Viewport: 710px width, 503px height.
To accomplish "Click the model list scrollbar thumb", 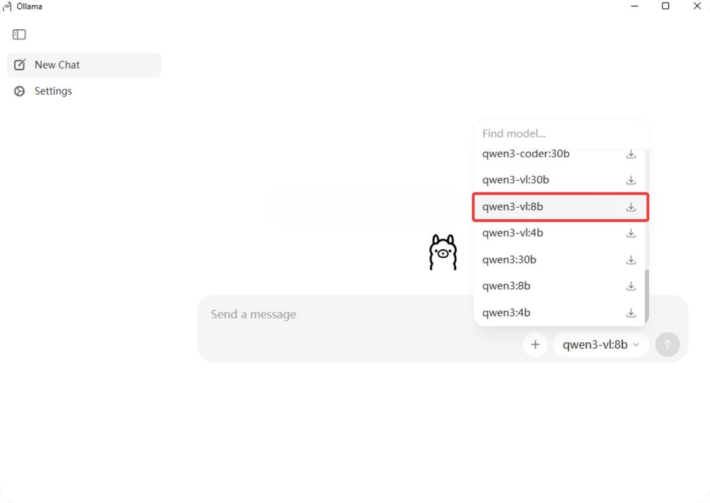I will pyautogui.click(x=647, y=295).
